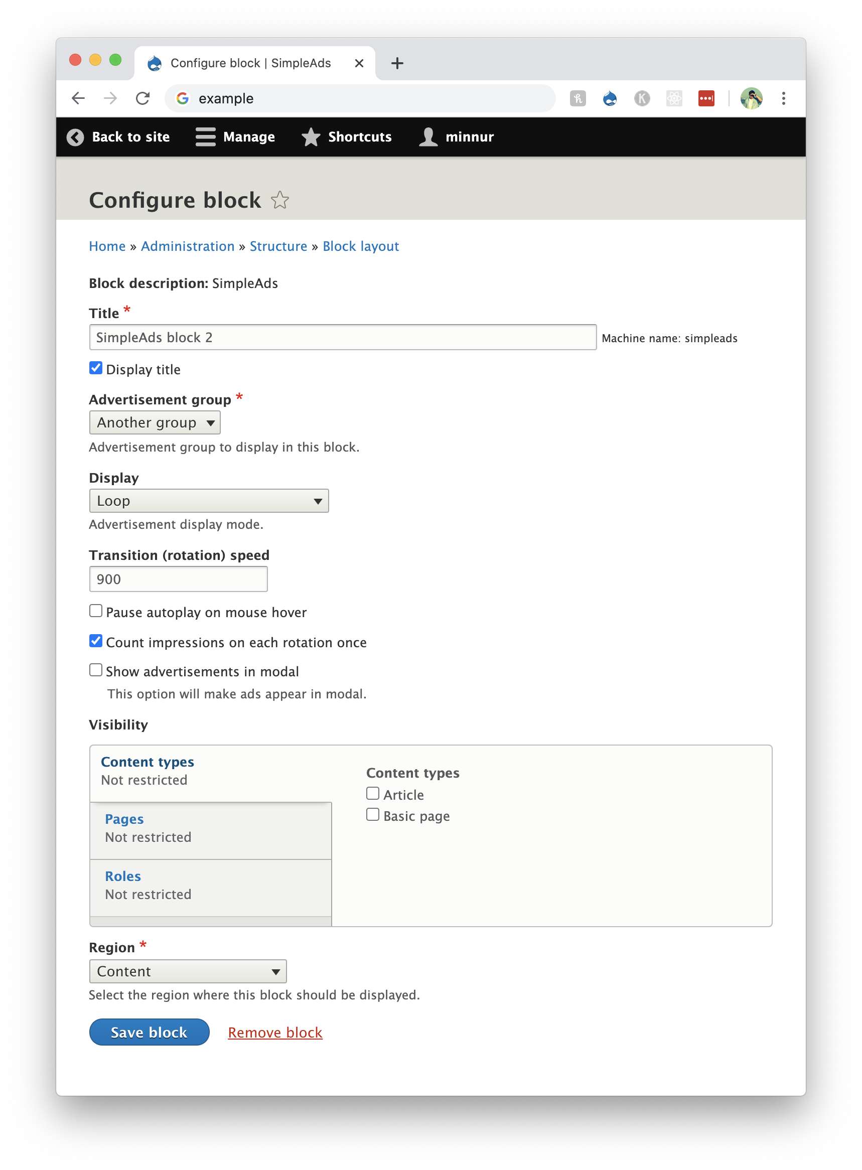Screen dimensions: 862x1170
Task: Click the React extension icon
Action: tap(674, 98)
